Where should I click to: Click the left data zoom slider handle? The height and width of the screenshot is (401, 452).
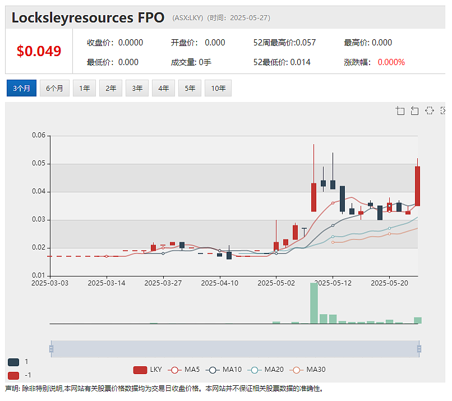(x=51, y=349)
